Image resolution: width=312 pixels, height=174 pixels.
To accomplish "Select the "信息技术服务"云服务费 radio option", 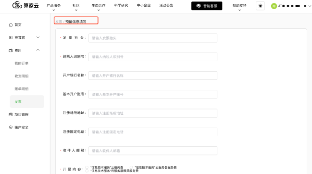I will [87, 167].
